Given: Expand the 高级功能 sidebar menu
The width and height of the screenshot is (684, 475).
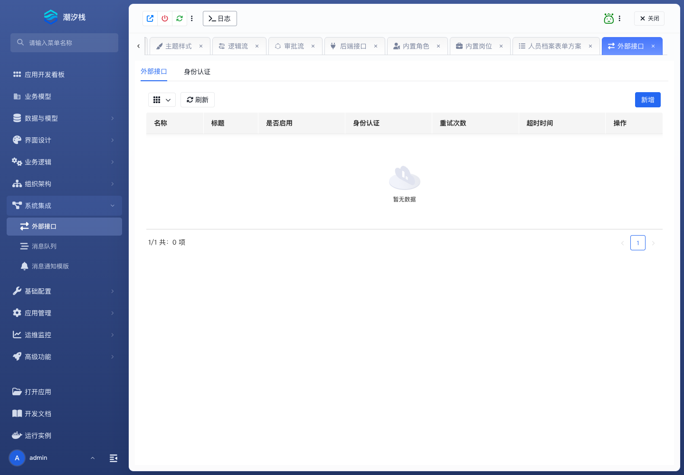Looking at the screenshot, I should pyautogui.click(x=64, y=357).
